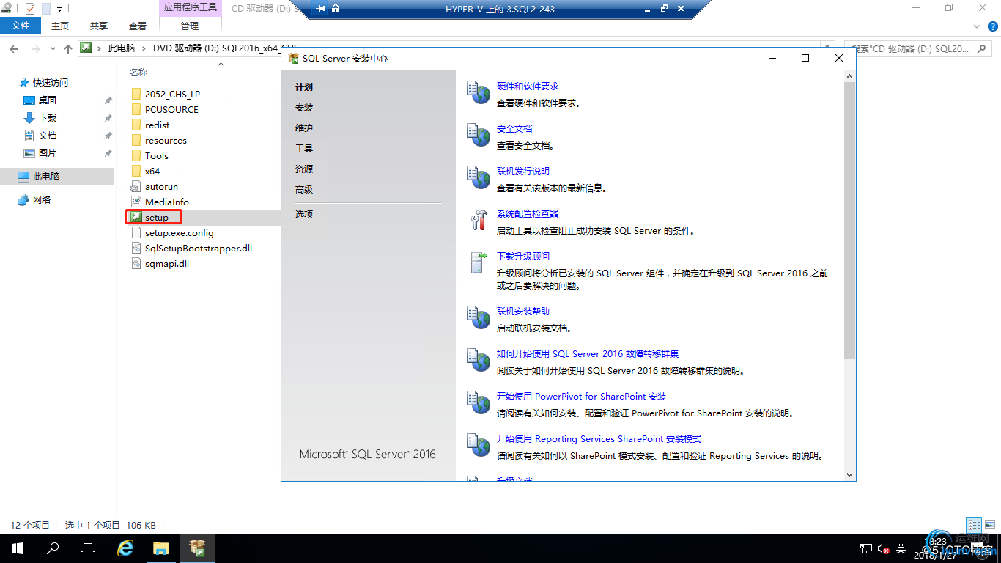Select 选项 in the setup sidebar
This screenshot has width=1001, height=563.
pyautogui.click(x=304, y=215)
